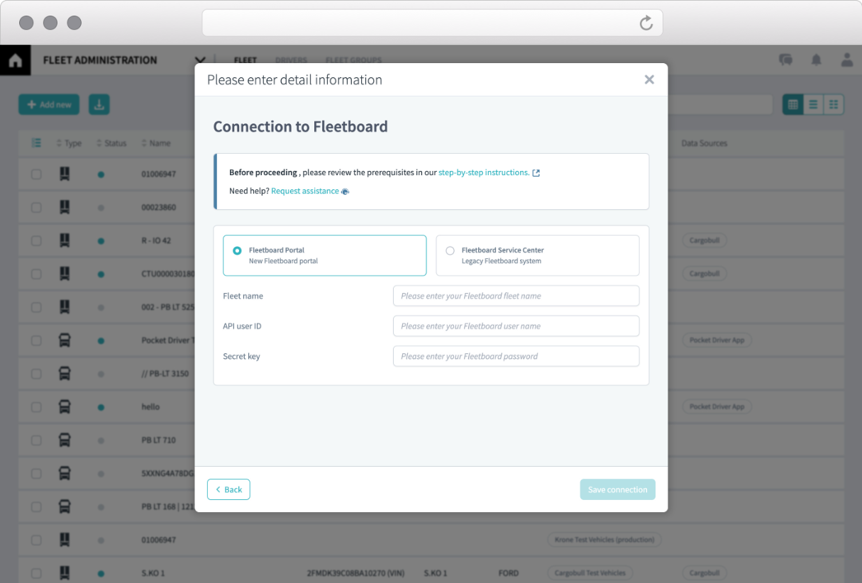The width and height of the screenshot is (862, 583).
Task: Sort the table by the Name column
Action: (144, 143)
